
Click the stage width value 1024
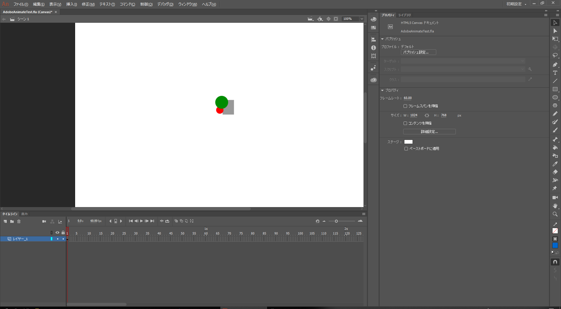(414, 115)
